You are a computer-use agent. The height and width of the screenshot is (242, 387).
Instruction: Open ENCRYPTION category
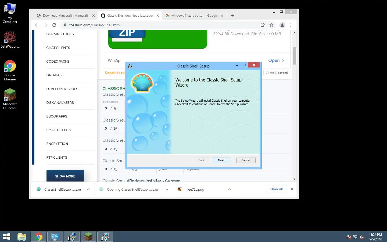click(x=57, y=144)
